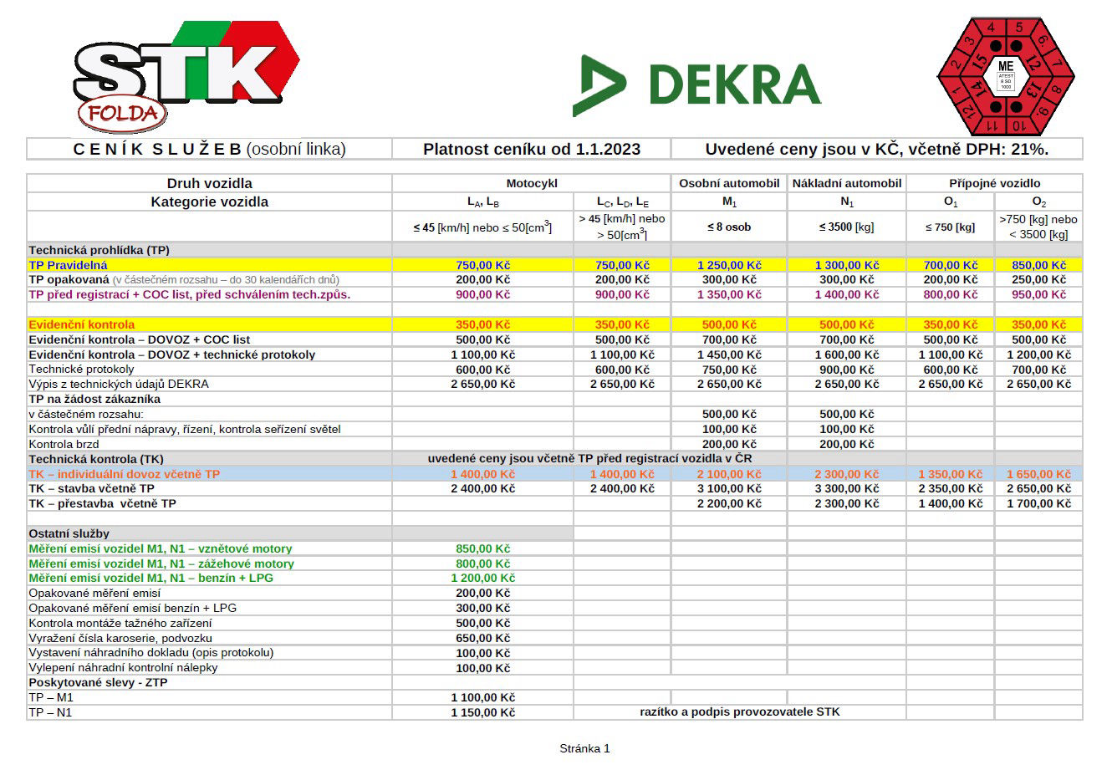Click the '1 650,00 Kč' price cell
This screenshot has width=1112, height=770.
[1038, 474]
